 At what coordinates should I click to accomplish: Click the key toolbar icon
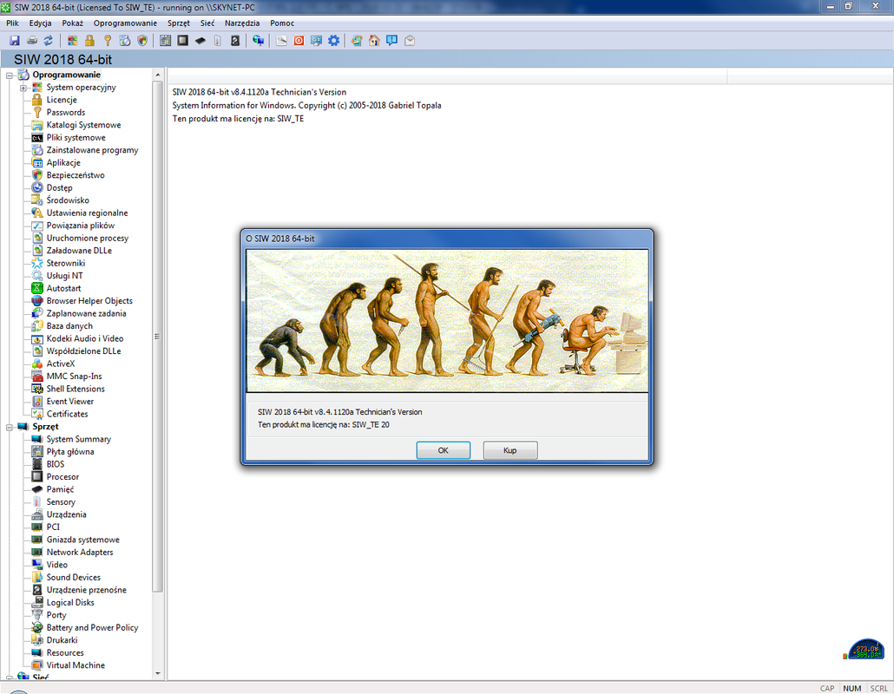click(x=107, y=41)
